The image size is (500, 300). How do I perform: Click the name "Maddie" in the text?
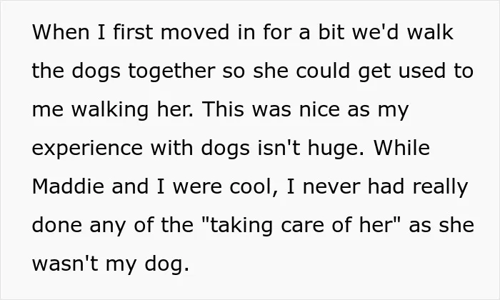[68, 186]
